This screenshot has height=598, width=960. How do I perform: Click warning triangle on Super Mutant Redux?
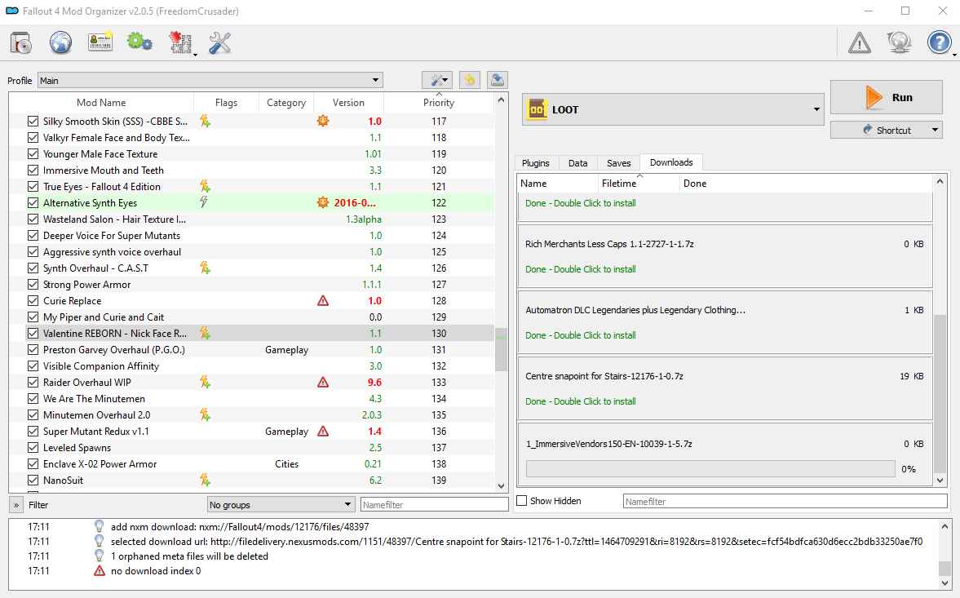click(x=323, y=432)
